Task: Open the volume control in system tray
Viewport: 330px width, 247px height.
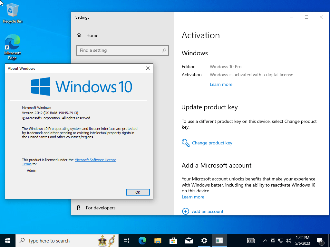Action: (288, 241)
